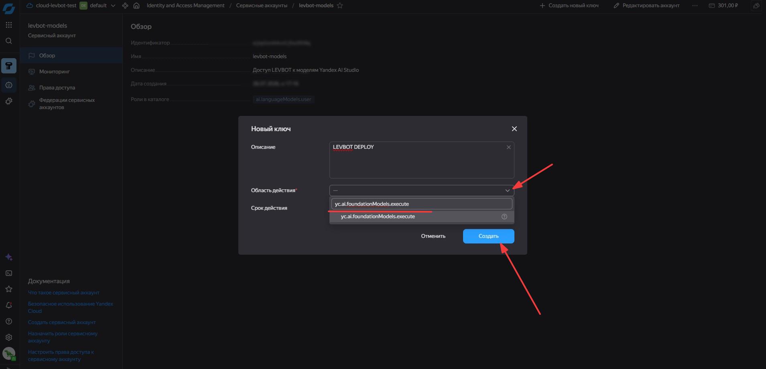The width and height of the screenshot is (766, 369).
Task: Open Федерации сервисных аккаунтов section
Action: coord(71,104)
